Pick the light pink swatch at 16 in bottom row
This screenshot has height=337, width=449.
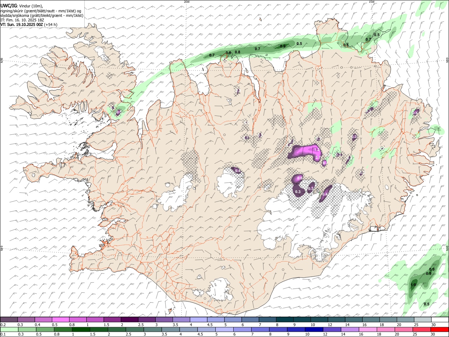368,329
